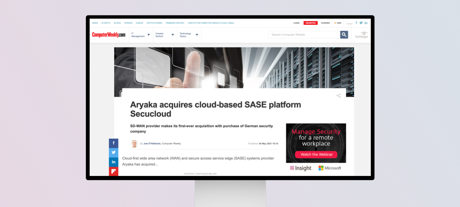This screenshot has width=460, height=207.
Task: Share article on Twitter sidebar button
Action: click(x=113, y=153)
